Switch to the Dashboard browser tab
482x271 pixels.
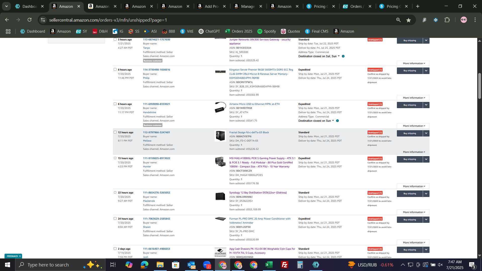30,6
